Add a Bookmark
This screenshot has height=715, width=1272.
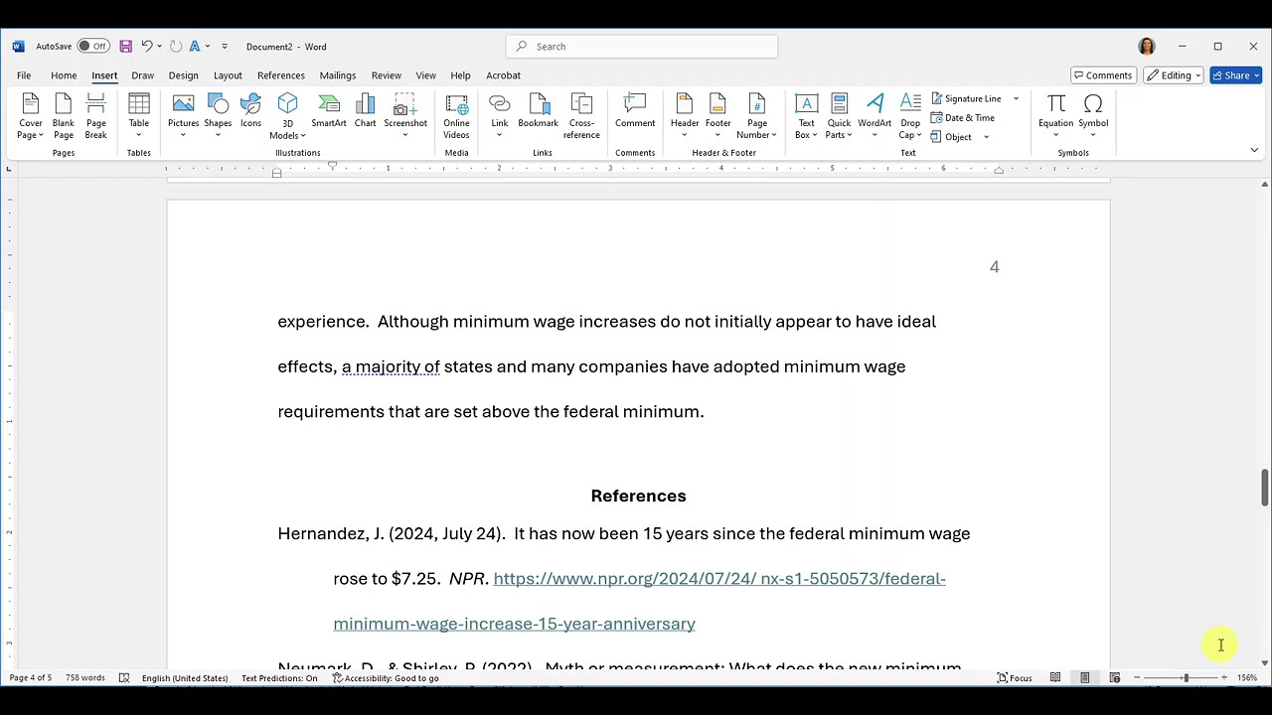538,111
